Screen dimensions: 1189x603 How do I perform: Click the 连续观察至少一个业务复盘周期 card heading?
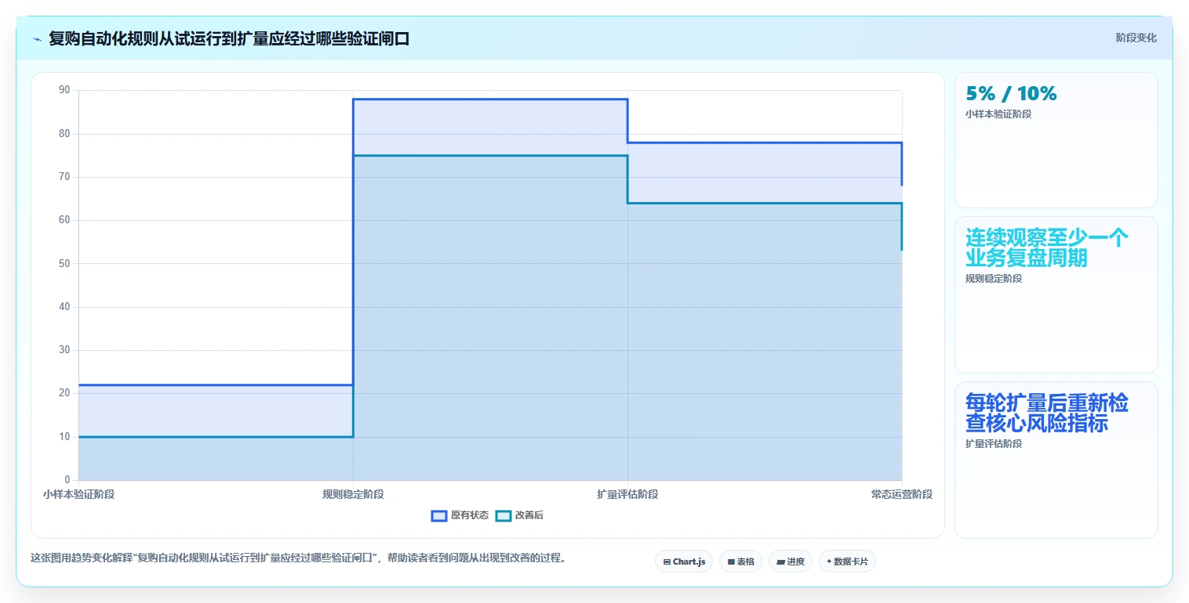pyautogui.click(x=1046, y=247)
